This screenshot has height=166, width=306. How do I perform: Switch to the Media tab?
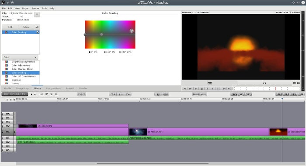coord(7,88)
